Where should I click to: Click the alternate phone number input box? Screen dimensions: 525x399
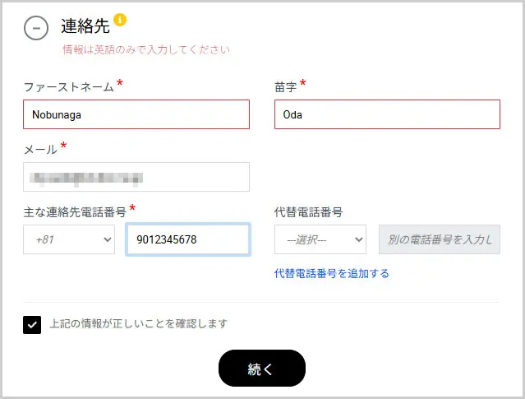pos(439,239)
